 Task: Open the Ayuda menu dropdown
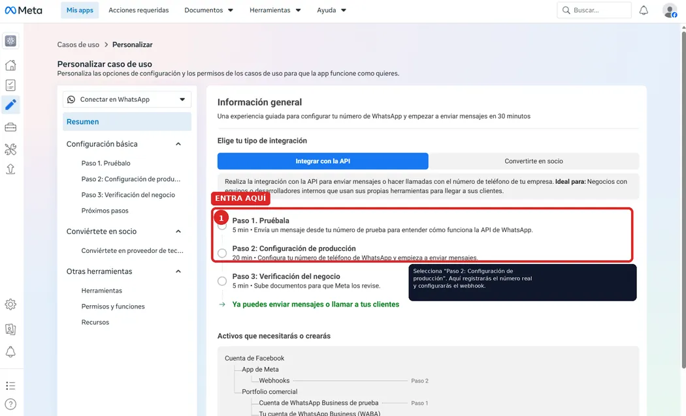(x=331, y=10)
